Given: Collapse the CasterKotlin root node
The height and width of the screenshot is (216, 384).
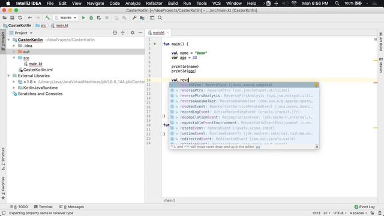Looking at the screenshot, I should pos(9,40).
